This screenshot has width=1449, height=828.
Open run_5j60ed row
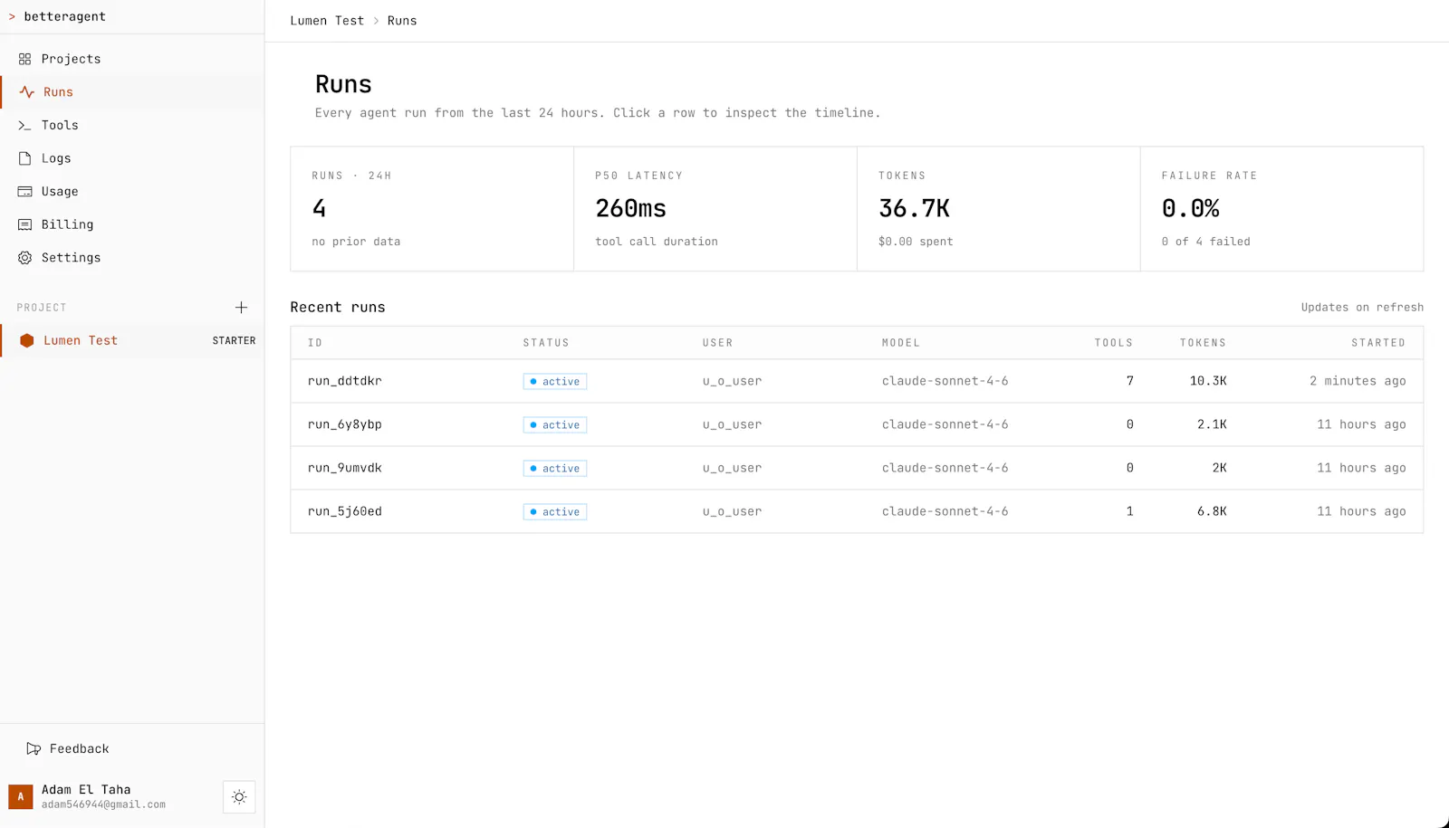(857, 511)
